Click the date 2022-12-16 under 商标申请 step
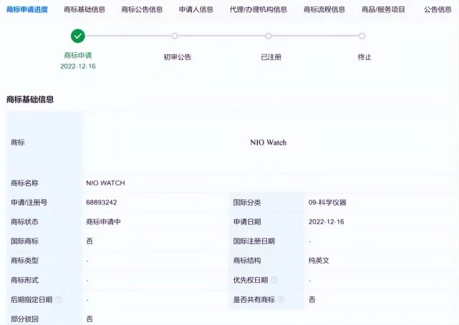This screenshot has width=459, height=325. click(78, 67)
